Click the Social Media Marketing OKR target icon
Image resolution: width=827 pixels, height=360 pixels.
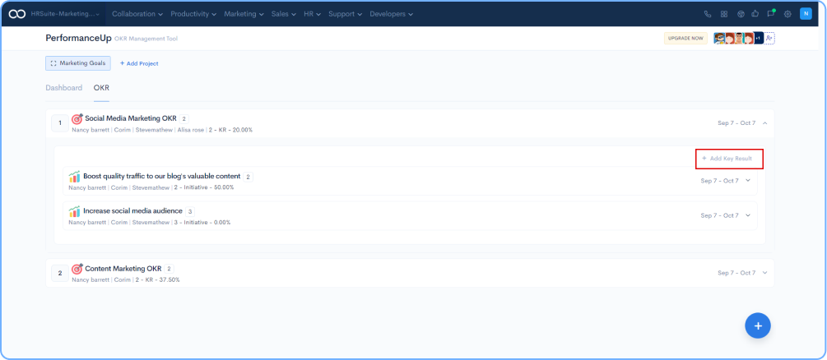pos(77,118)
